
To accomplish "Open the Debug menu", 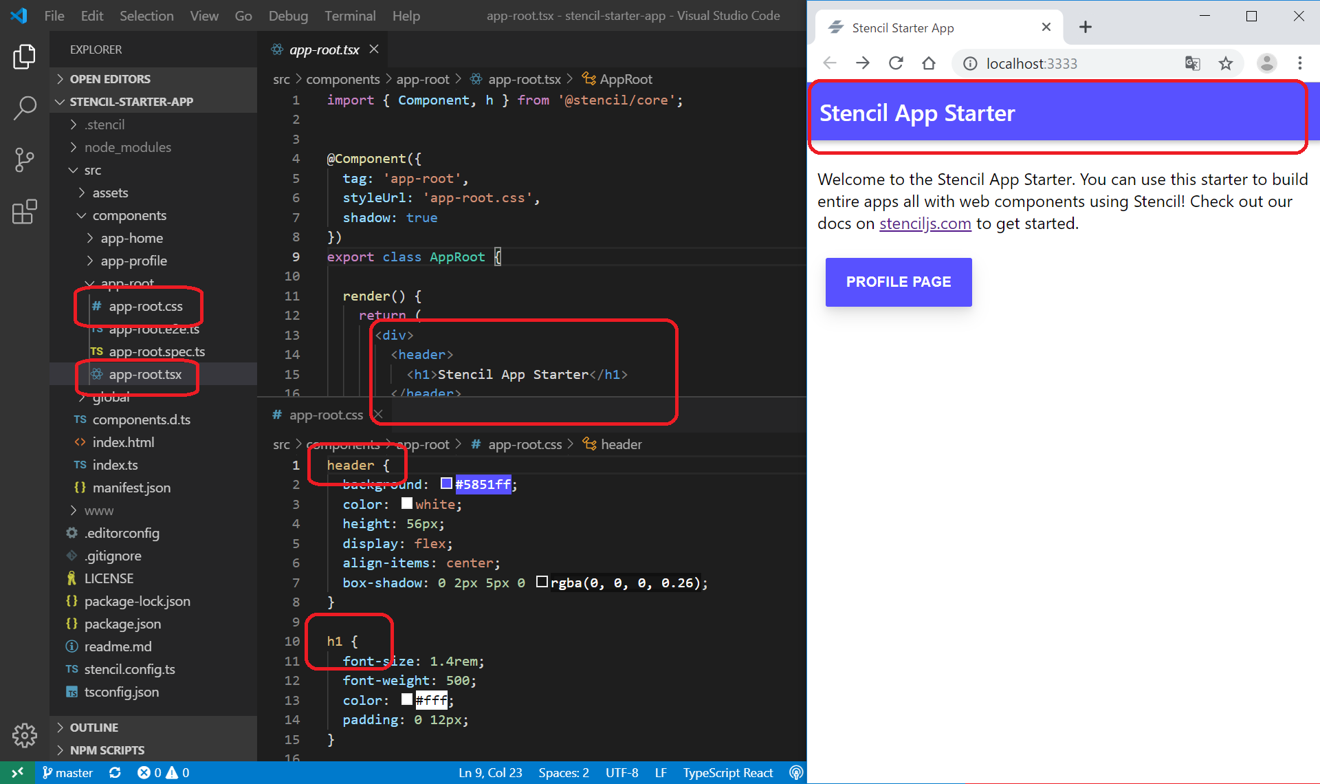I will (288, 15).
